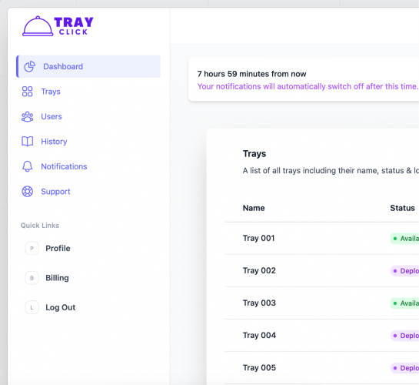This screenshot has width=419, height=385.
Task: Select the Tray 005 row name
Action: pyautogui.click(x=259, y=367)
